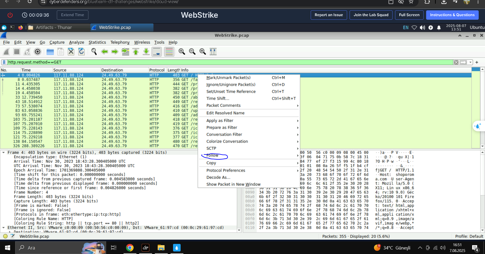The height and width of the screenshot is (254, 485).
Task: Open display filter bookmarks icon
Action: click(4, 62)
